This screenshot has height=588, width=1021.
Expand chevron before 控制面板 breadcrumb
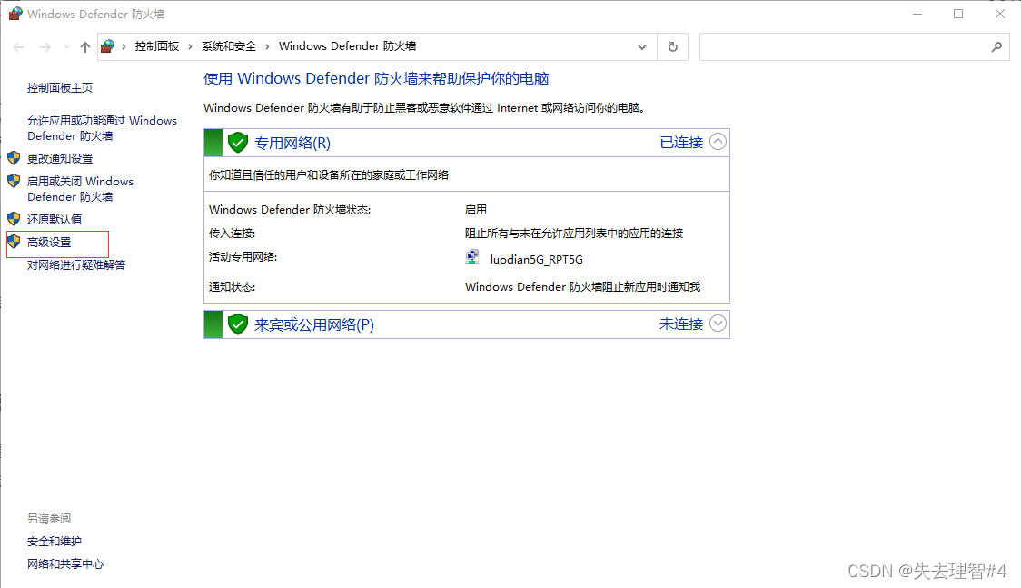point(124,47)
